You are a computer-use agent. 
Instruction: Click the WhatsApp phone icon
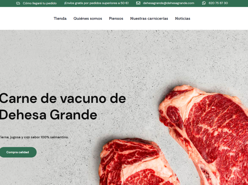point(204,3)
